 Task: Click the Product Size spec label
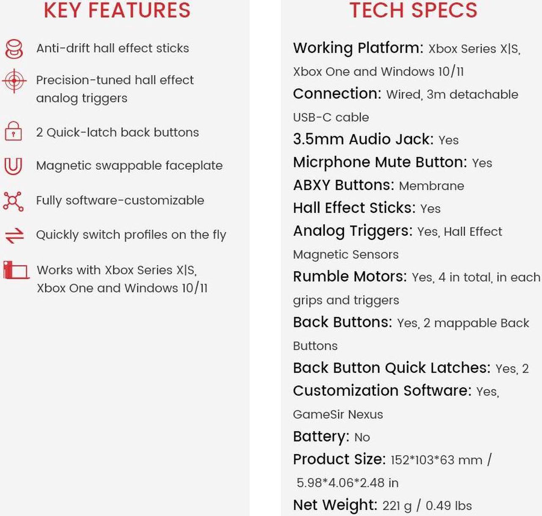click(x=340, y=459)
